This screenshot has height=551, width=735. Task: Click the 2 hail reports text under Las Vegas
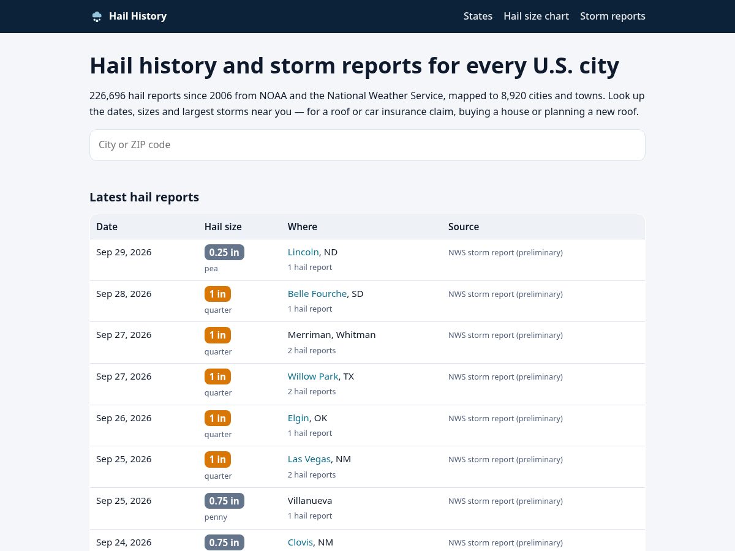[x=312, y=475]
